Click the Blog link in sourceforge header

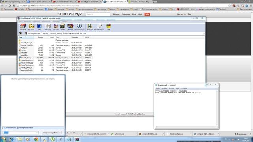[134, 14]
